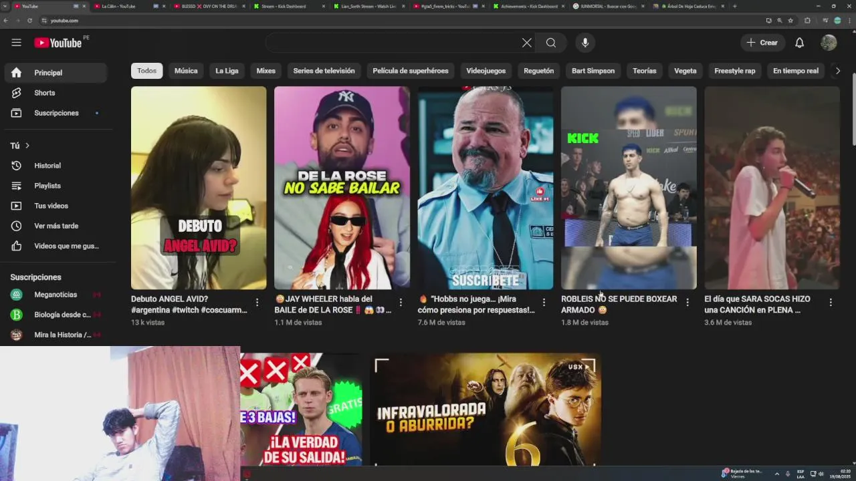Open Meganoticias channel subscription
The image size is (856, 481).
pos(56,295)
